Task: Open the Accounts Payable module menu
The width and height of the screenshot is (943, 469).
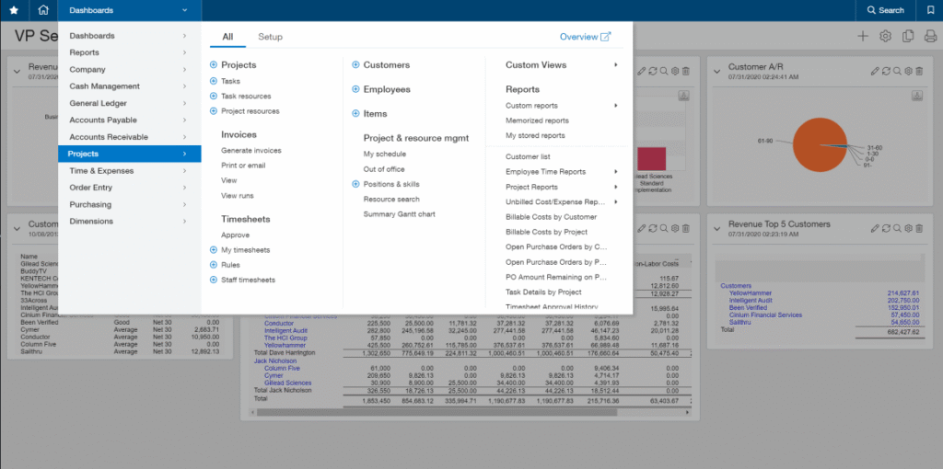Action: [x=130, y=120]
